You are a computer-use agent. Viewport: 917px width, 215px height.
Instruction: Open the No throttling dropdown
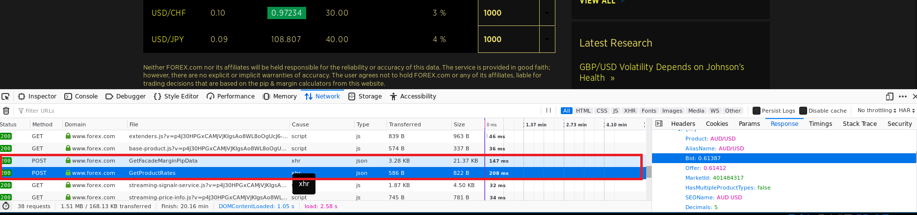click(876, 111)
